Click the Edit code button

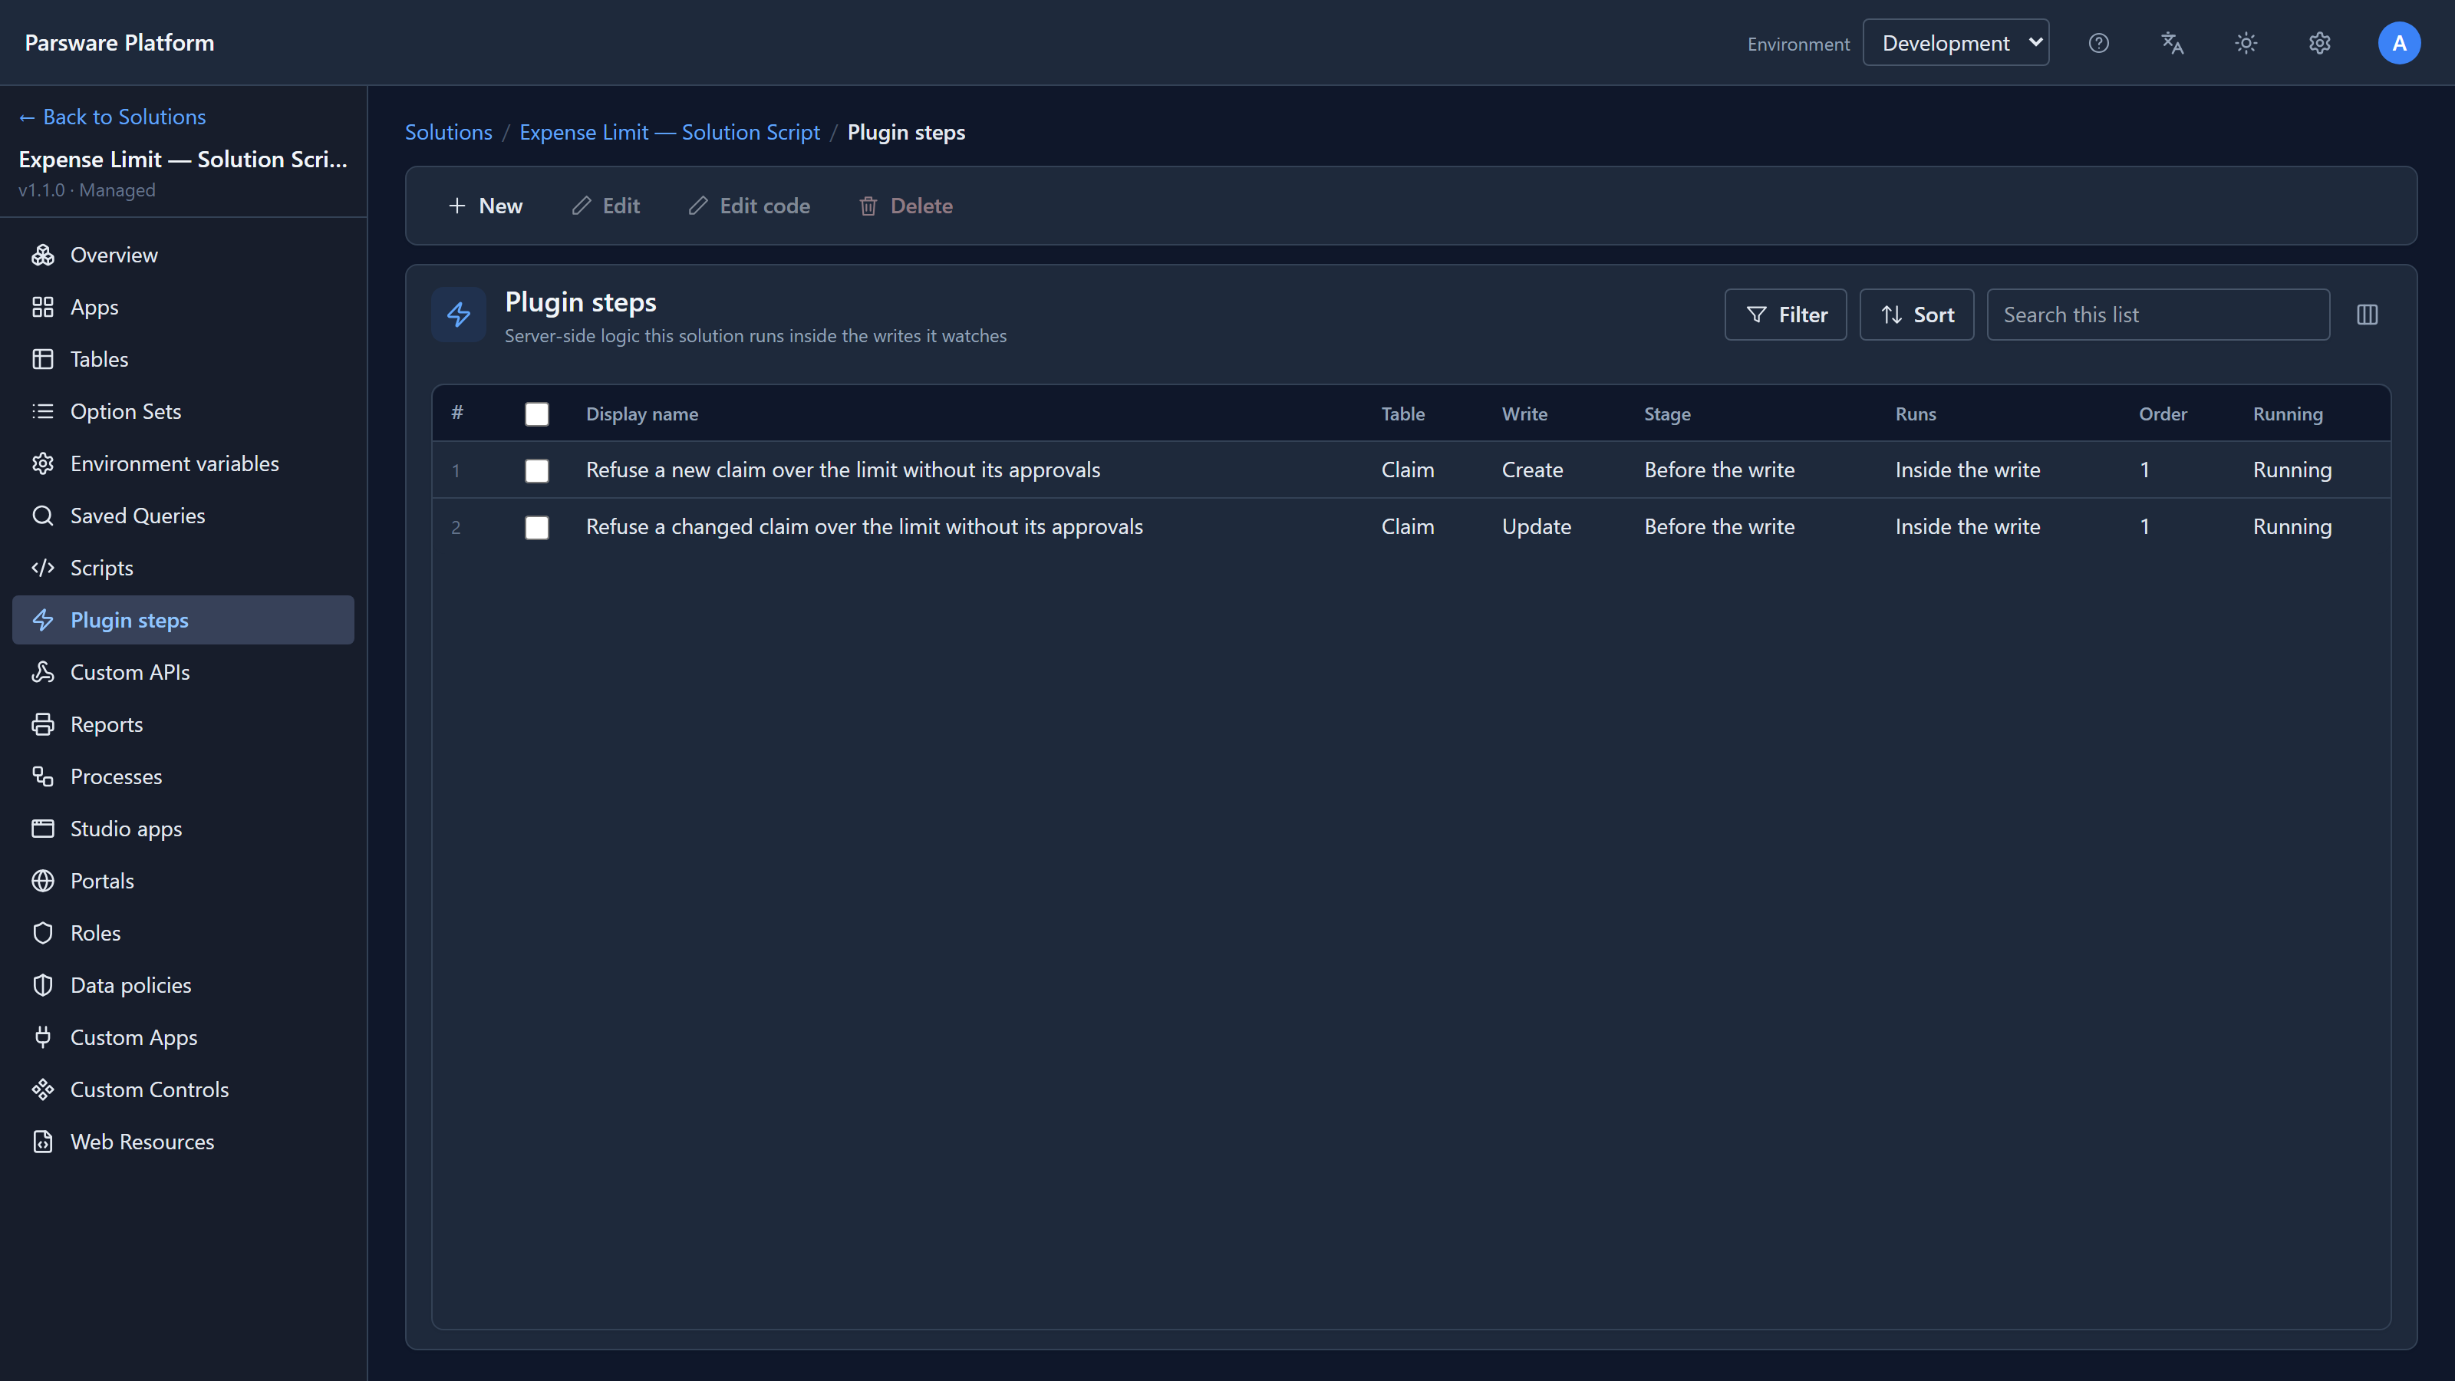(749, 206)
